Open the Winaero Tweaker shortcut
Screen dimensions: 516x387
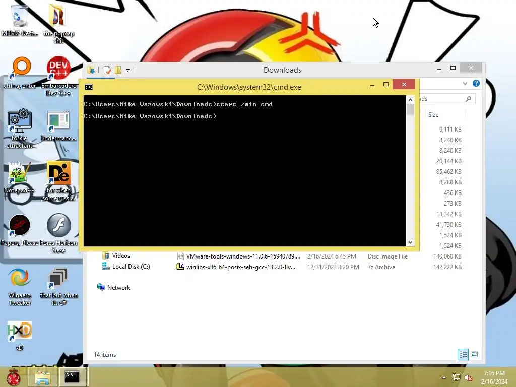20,286
